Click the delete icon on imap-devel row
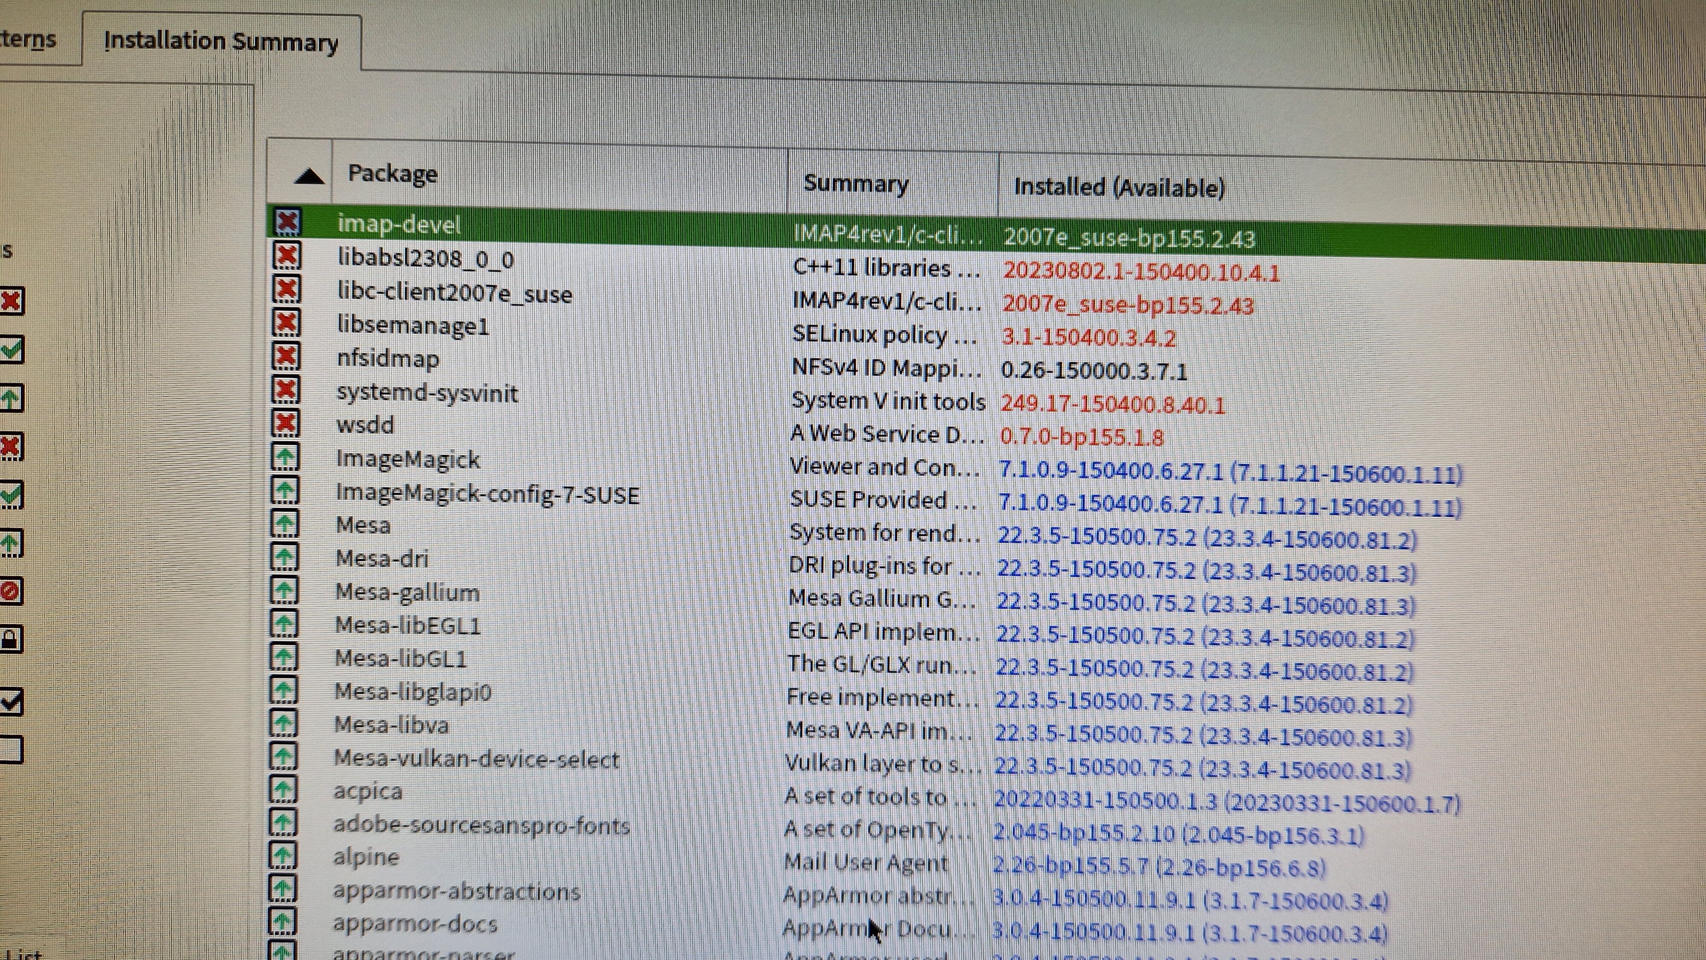Image resolution: width=1706 pixels, height=960 pixels. coord(287,222)
